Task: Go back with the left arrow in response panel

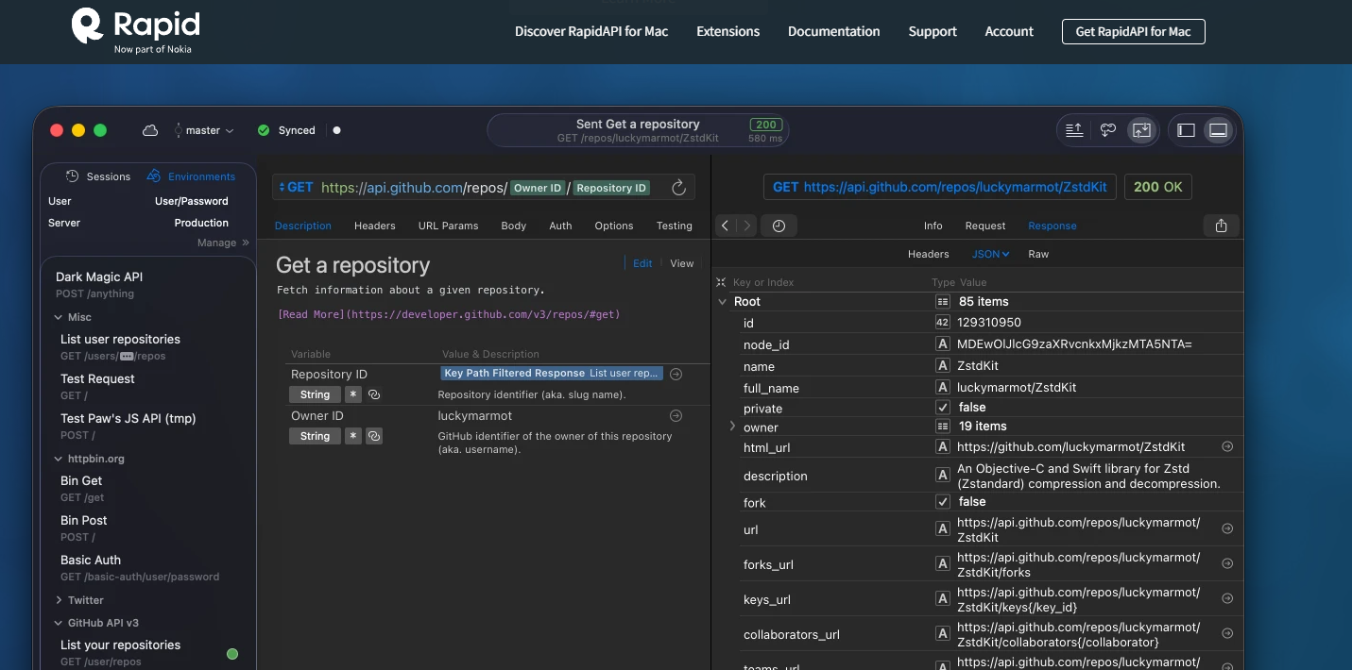Action: (x=725, y=226)
